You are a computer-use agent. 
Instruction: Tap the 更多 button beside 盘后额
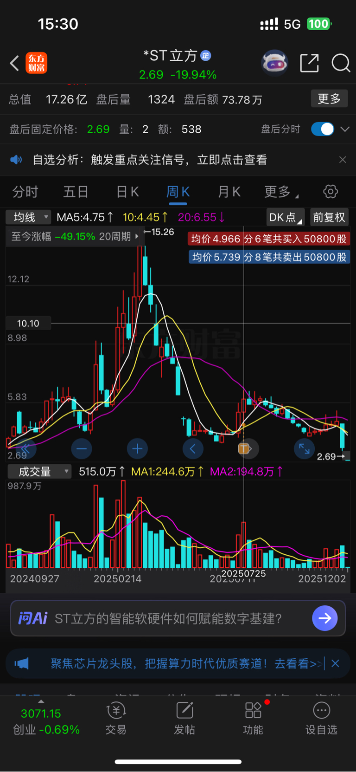[329, 98]
